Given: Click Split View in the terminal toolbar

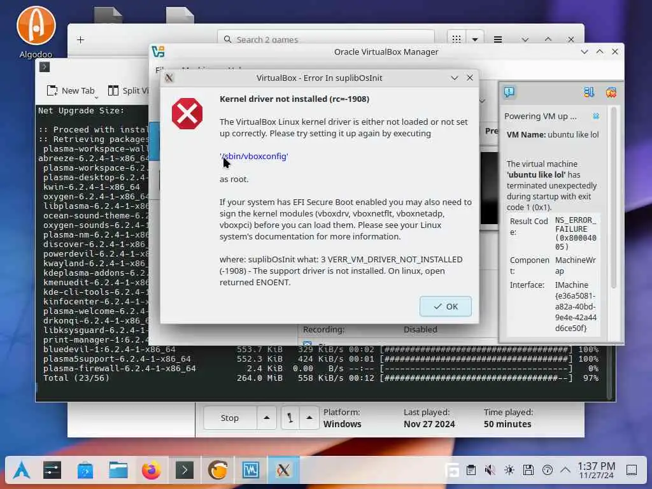Looking at the screenshot, I should pyautogui.click(x=128, y=90).
